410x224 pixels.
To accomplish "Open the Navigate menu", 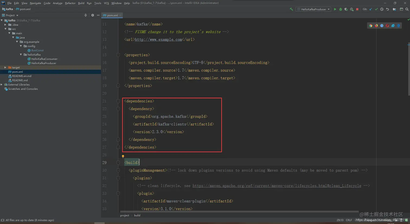I will click(x=35, y=3).
